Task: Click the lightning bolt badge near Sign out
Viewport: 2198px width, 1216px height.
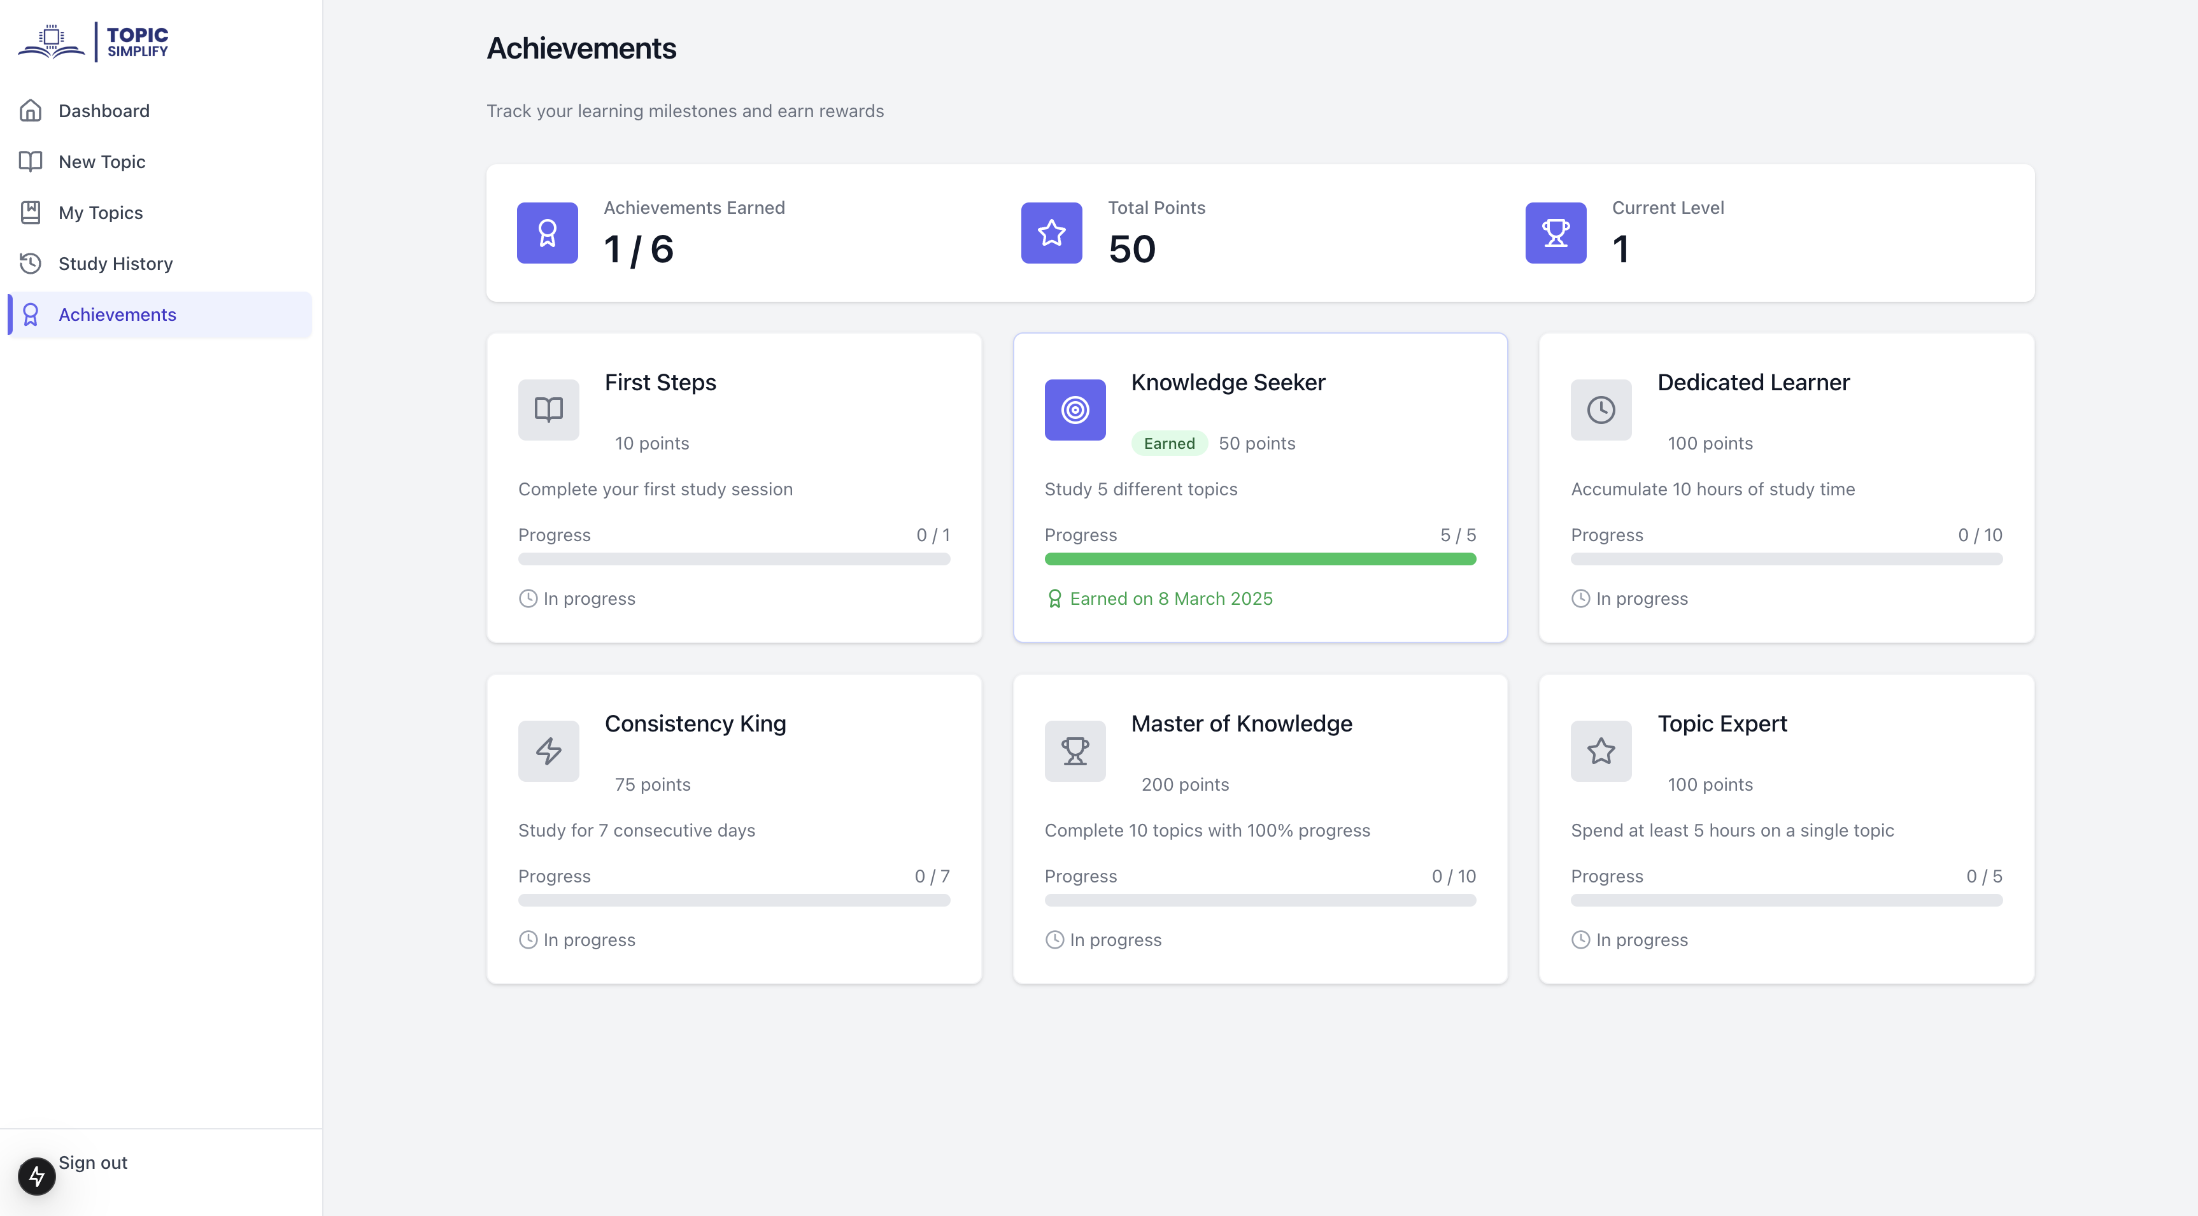Action: pyautogui.click(x=37, y=1176)
